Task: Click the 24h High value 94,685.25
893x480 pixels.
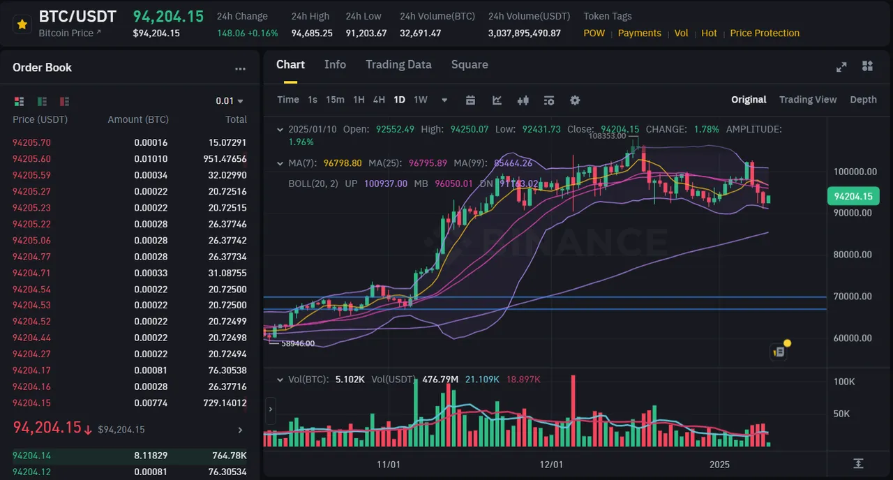Action: (312, 33)
